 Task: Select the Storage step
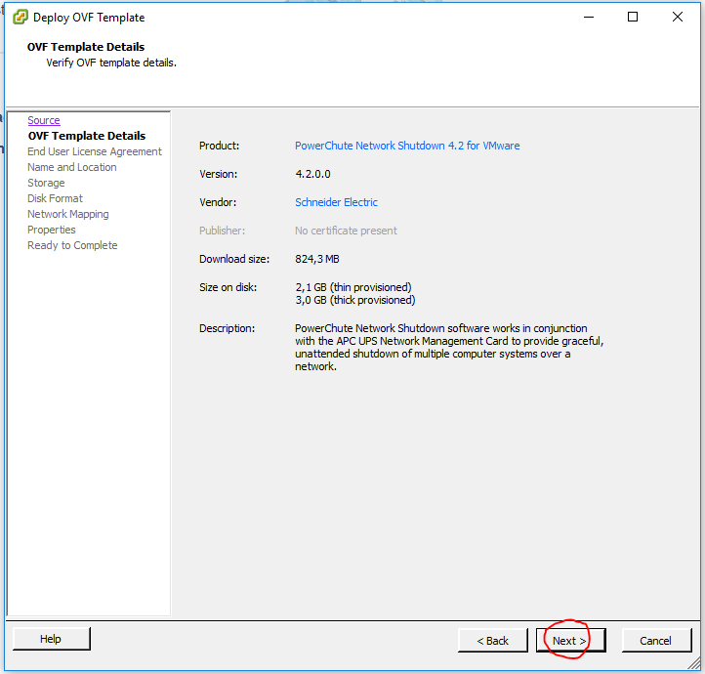(x=46, y=183)
